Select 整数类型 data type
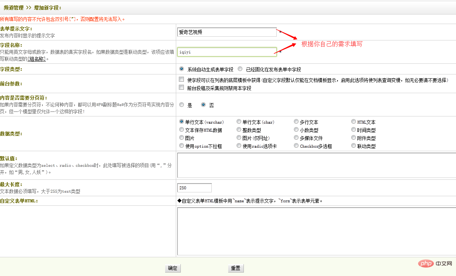Screen dimensions: 456x276 pyautogui.click(x=239, y=129)
